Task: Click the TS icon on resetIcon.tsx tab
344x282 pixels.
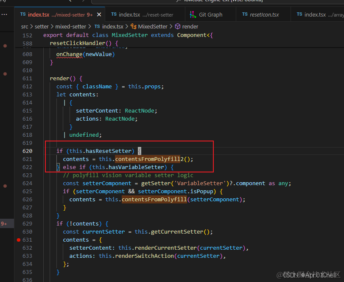Action: tap(245, 14)
